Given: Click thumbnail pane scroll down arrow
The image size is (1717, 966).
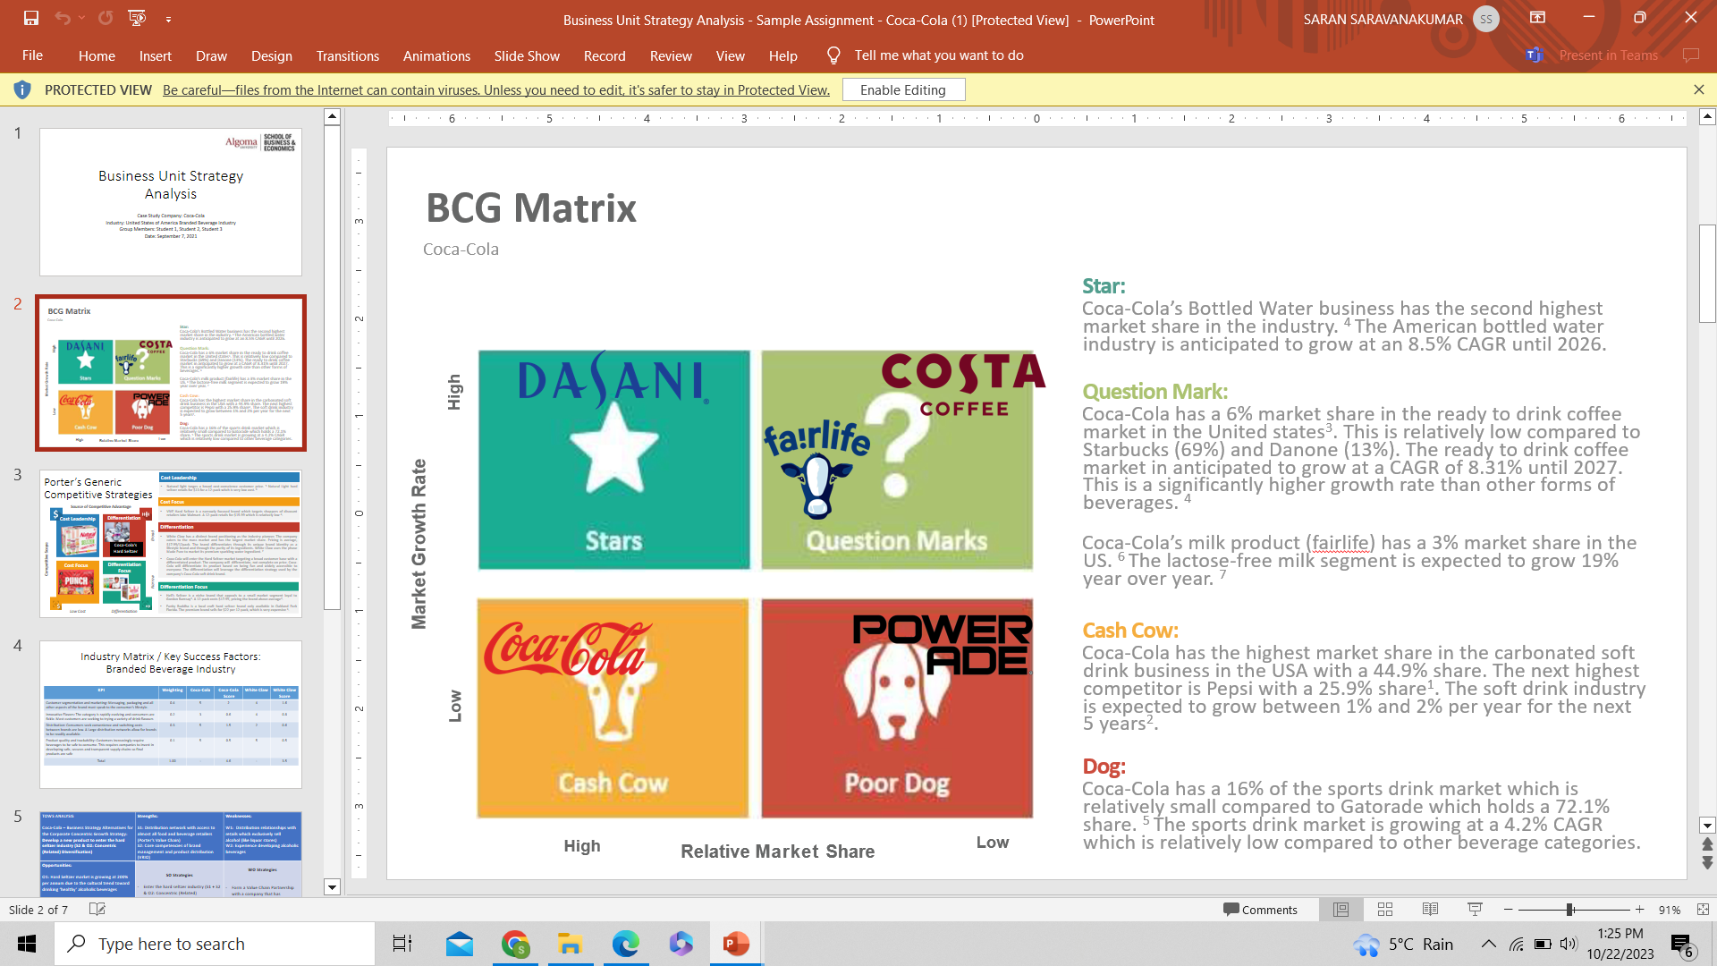Looking at the screenshot, I should click(332, 887).
